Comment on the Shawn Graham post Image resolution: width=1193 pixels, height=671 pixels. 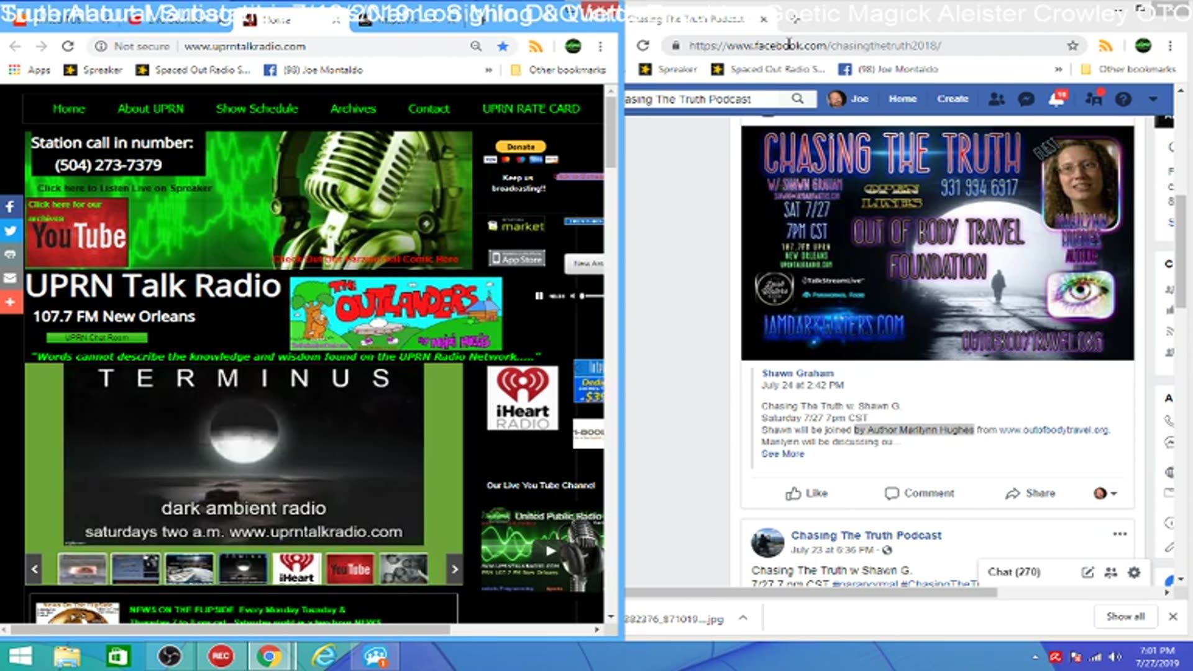coord(919,493)
